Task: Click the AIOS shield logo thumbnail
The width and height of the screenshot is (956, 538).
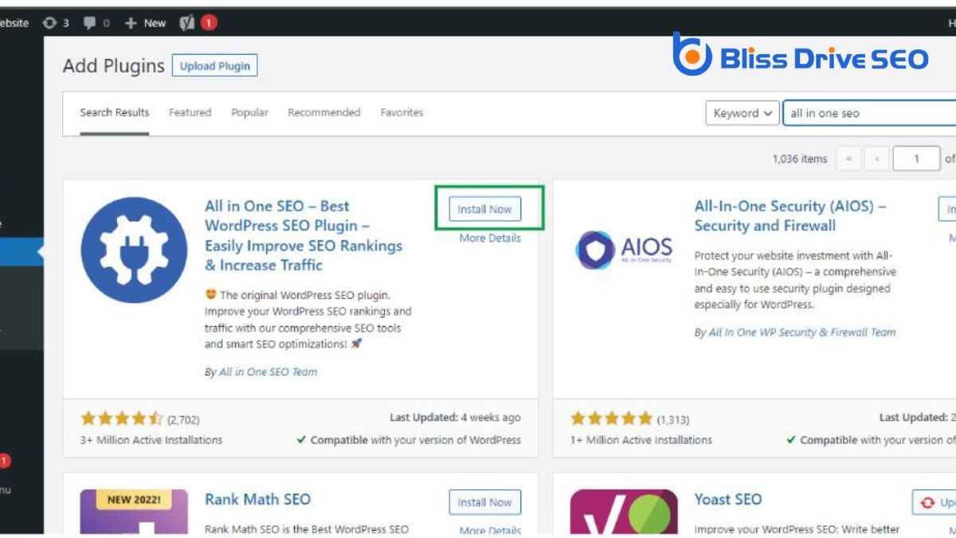Action: click(x=624, y=249)
